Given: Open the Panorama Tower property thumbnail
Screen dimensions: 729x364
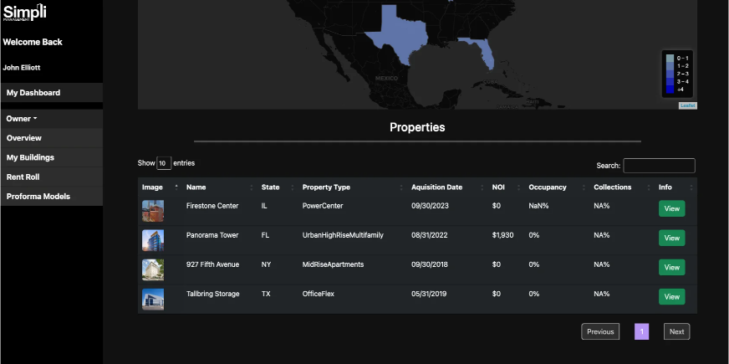Looking at the screenshot, I should pos(153,240).
